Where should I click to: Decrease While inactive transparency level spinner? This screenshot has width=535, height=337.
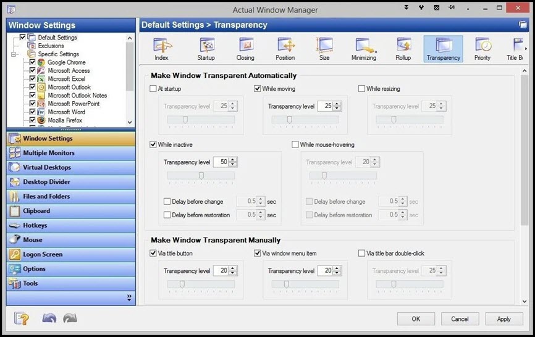(233, 164)
